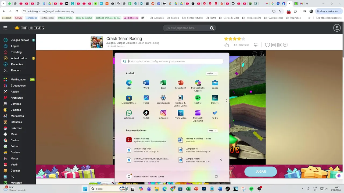Launch PowerPoint pinned app

click(x=181, y=84)
